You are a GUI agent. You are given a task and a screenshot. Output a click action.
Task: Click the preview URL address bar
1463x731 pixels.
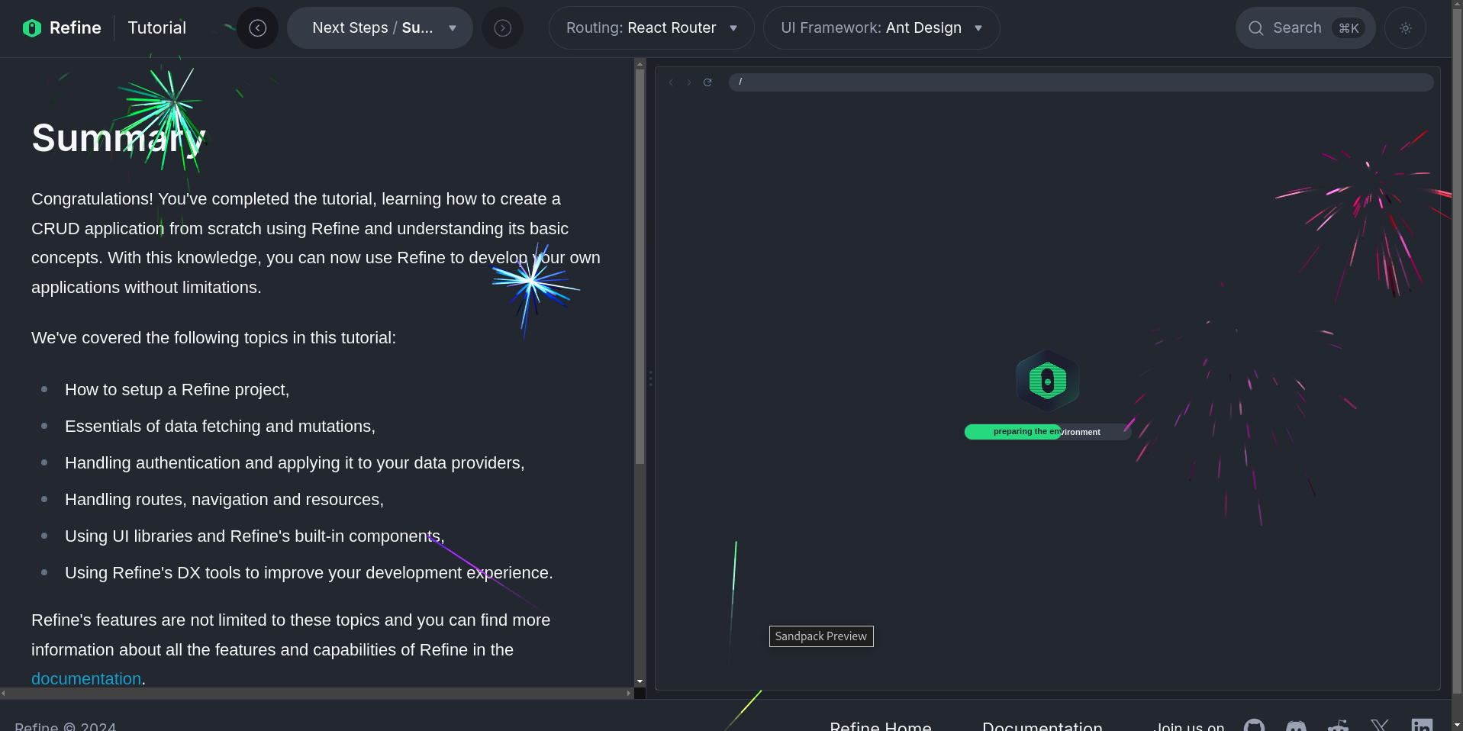(1081, 82)
